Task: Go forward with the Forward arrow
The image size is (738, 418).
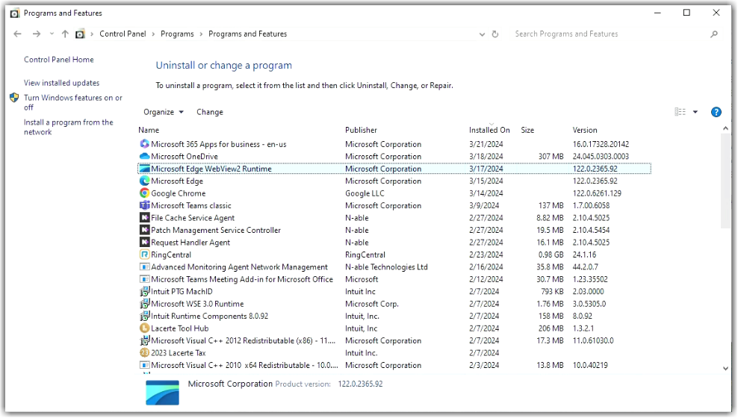Action: click(x=37, y=34)
